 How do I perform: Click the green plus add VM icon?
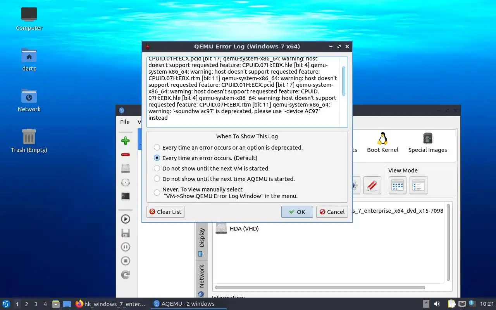point(125,141)
